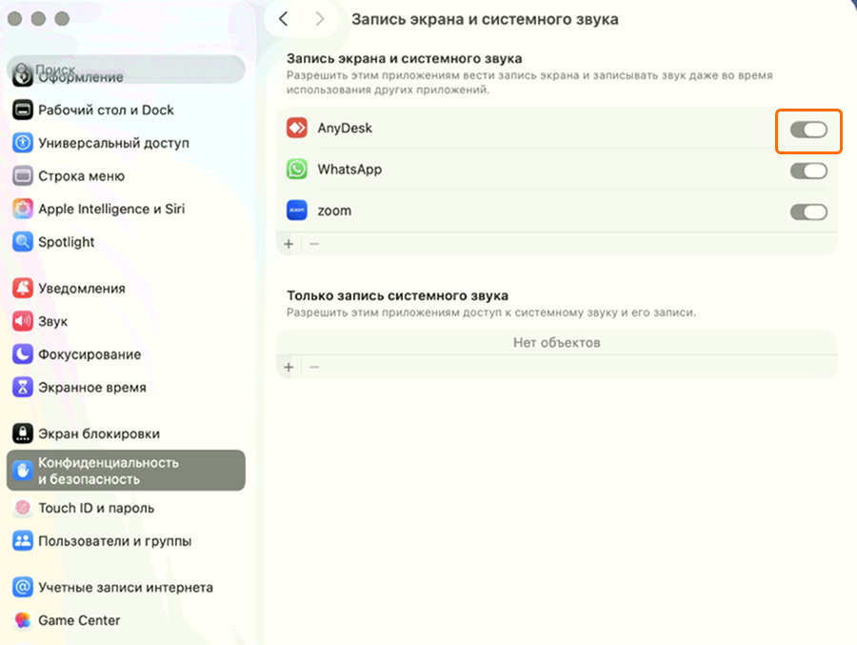The width and height of the screenshot is (857, 645).
Task: Click the Уведомления bell icon
Action: click(x=21, y=287)
